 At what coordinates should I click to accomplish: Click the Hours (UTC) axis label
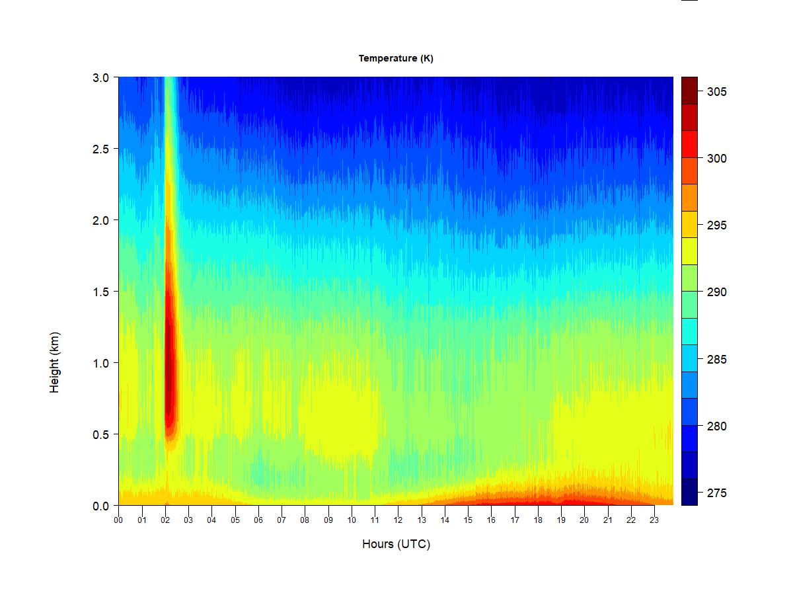tap(396, 544)
